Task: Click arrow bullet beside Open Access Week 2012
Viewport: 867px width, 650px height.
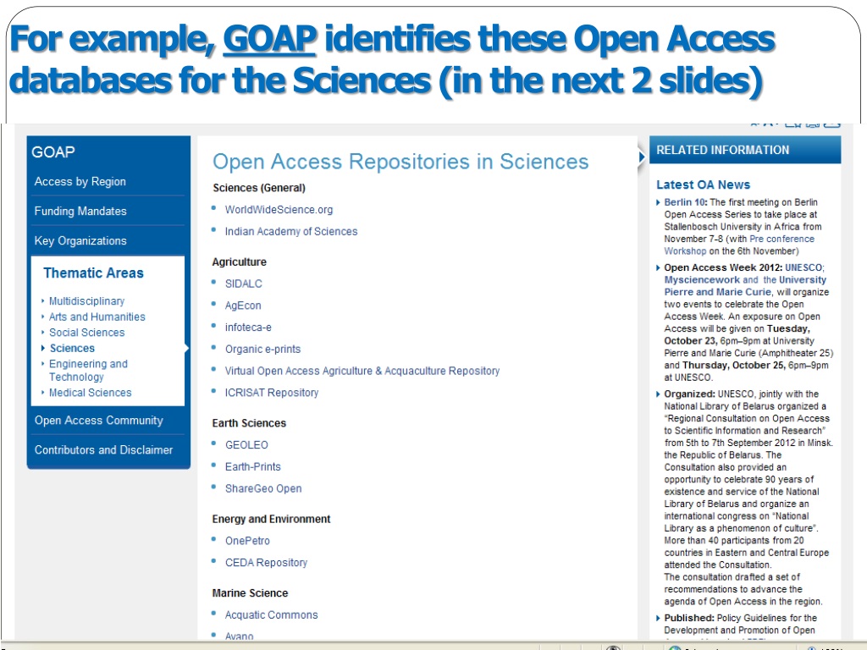Action: click(658, 267)
